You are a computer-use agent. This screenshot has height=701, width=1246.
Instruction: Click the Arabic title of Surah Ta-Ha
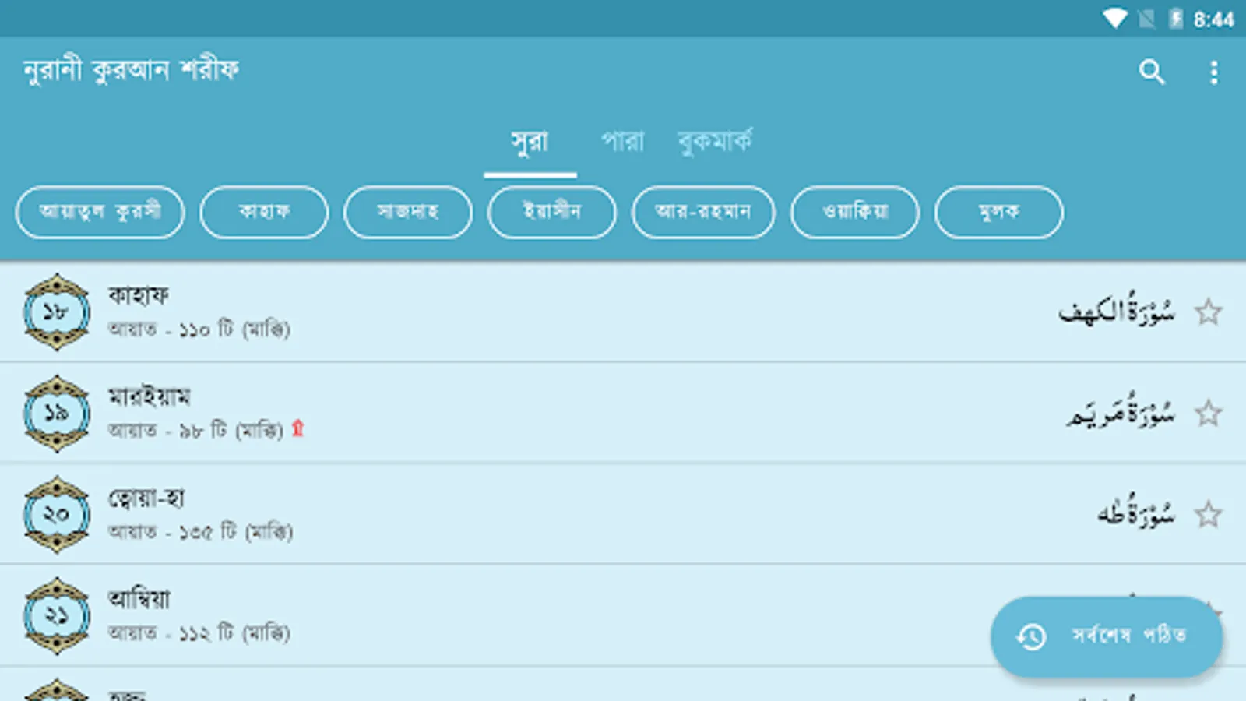[x=1136, y=513]
